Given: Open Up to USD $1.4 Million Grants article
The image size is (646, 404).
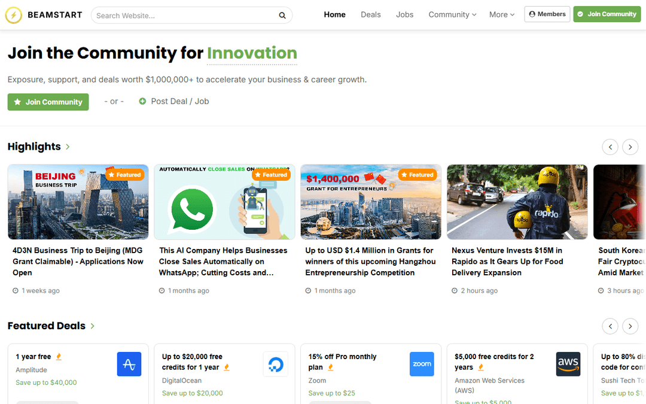Looking at the screenshot, I should point(370,262).
